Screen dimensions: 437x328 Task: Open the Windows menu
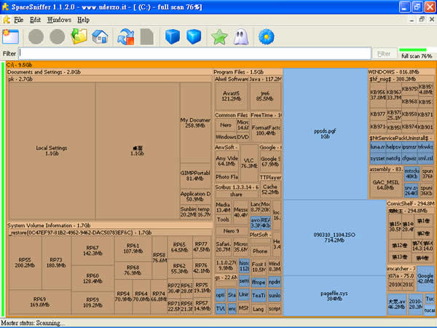tap(59, 20)
